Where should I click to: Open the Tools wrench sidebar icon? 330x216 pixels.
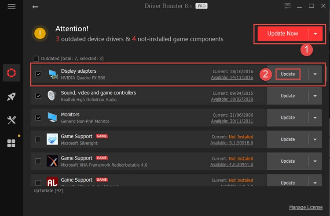click(x=11, y=120)
